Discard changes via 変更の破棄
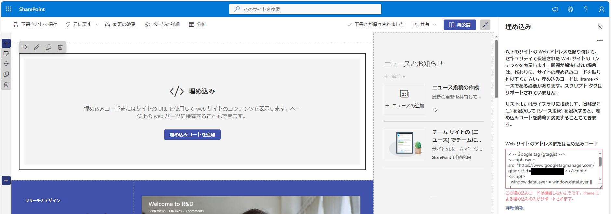Viewport: 611px width, 214px height. [120, 24]
